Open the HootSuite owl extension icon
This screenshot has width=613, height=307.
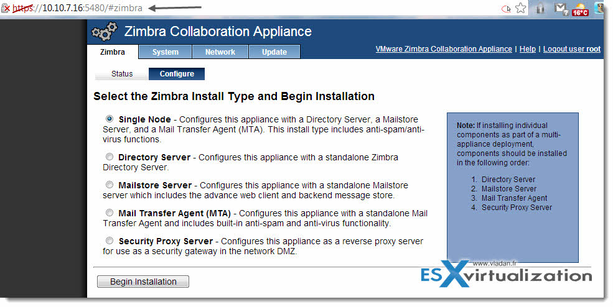tap(600, 8)
